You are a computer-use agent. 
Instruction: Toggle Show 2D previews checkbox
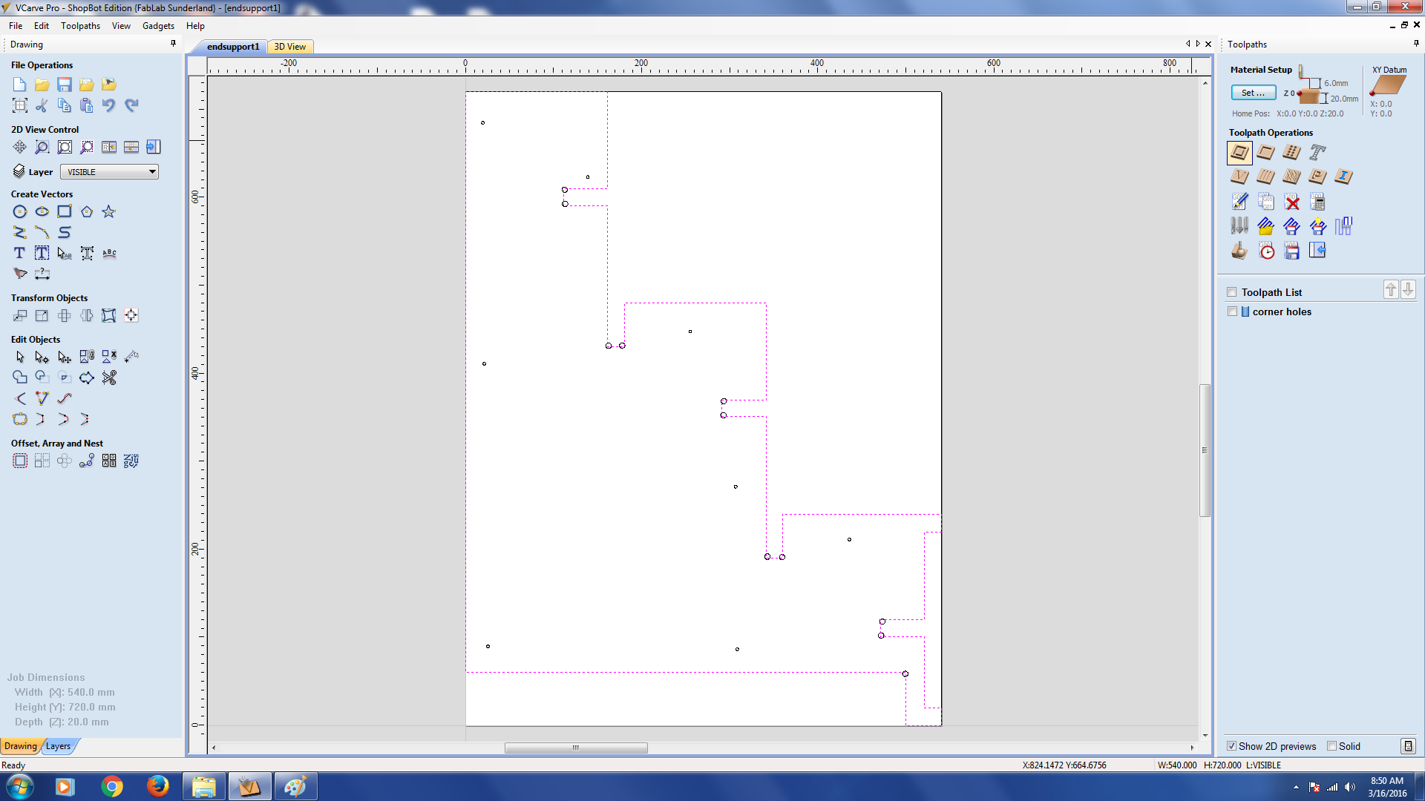(1231, 746)
